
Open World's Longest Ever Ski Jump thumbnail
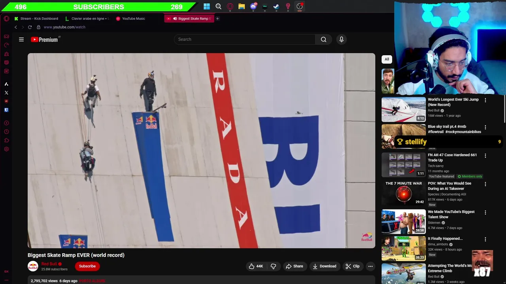[x=404, y=109]
